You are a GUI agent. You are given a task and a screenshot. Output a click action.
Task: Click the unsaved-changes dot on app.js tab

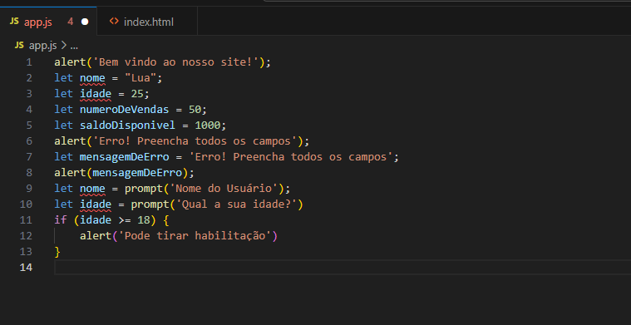[85, 22]
